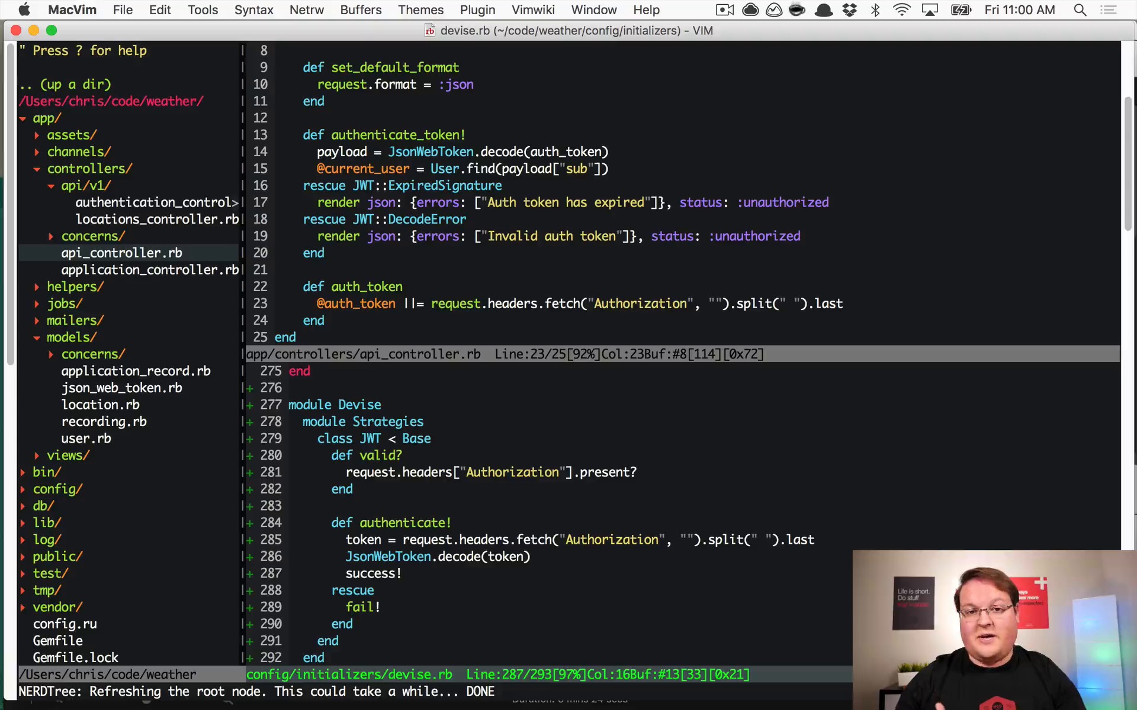Screen dimensions: 1137x710
Task: Collapse the models/ folder
Action: click(37, 337)
